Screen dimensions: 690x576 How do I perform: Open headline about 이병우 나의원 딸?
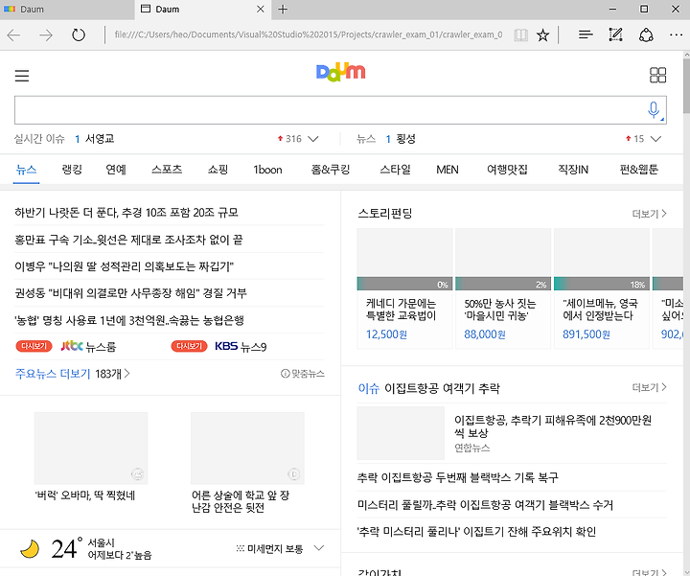click(124, 266)
